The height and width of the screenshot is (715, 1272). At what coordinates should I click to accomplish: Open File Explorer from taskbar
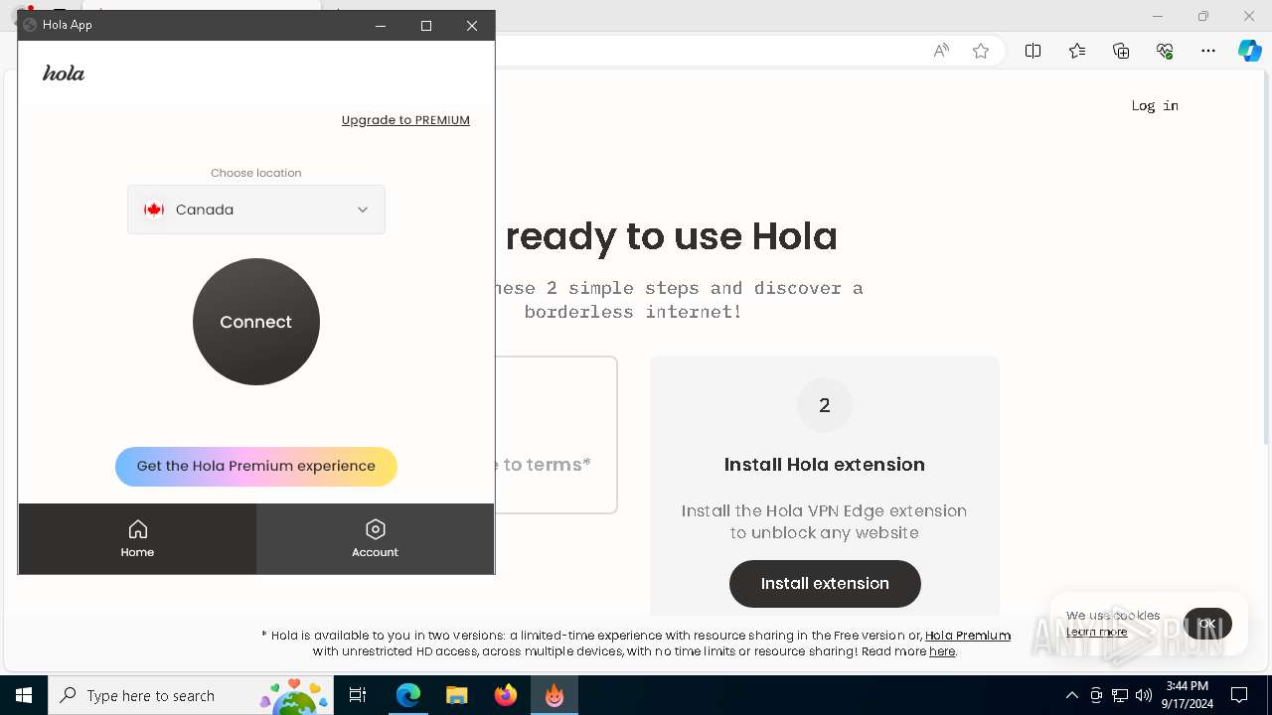[457, 695]
